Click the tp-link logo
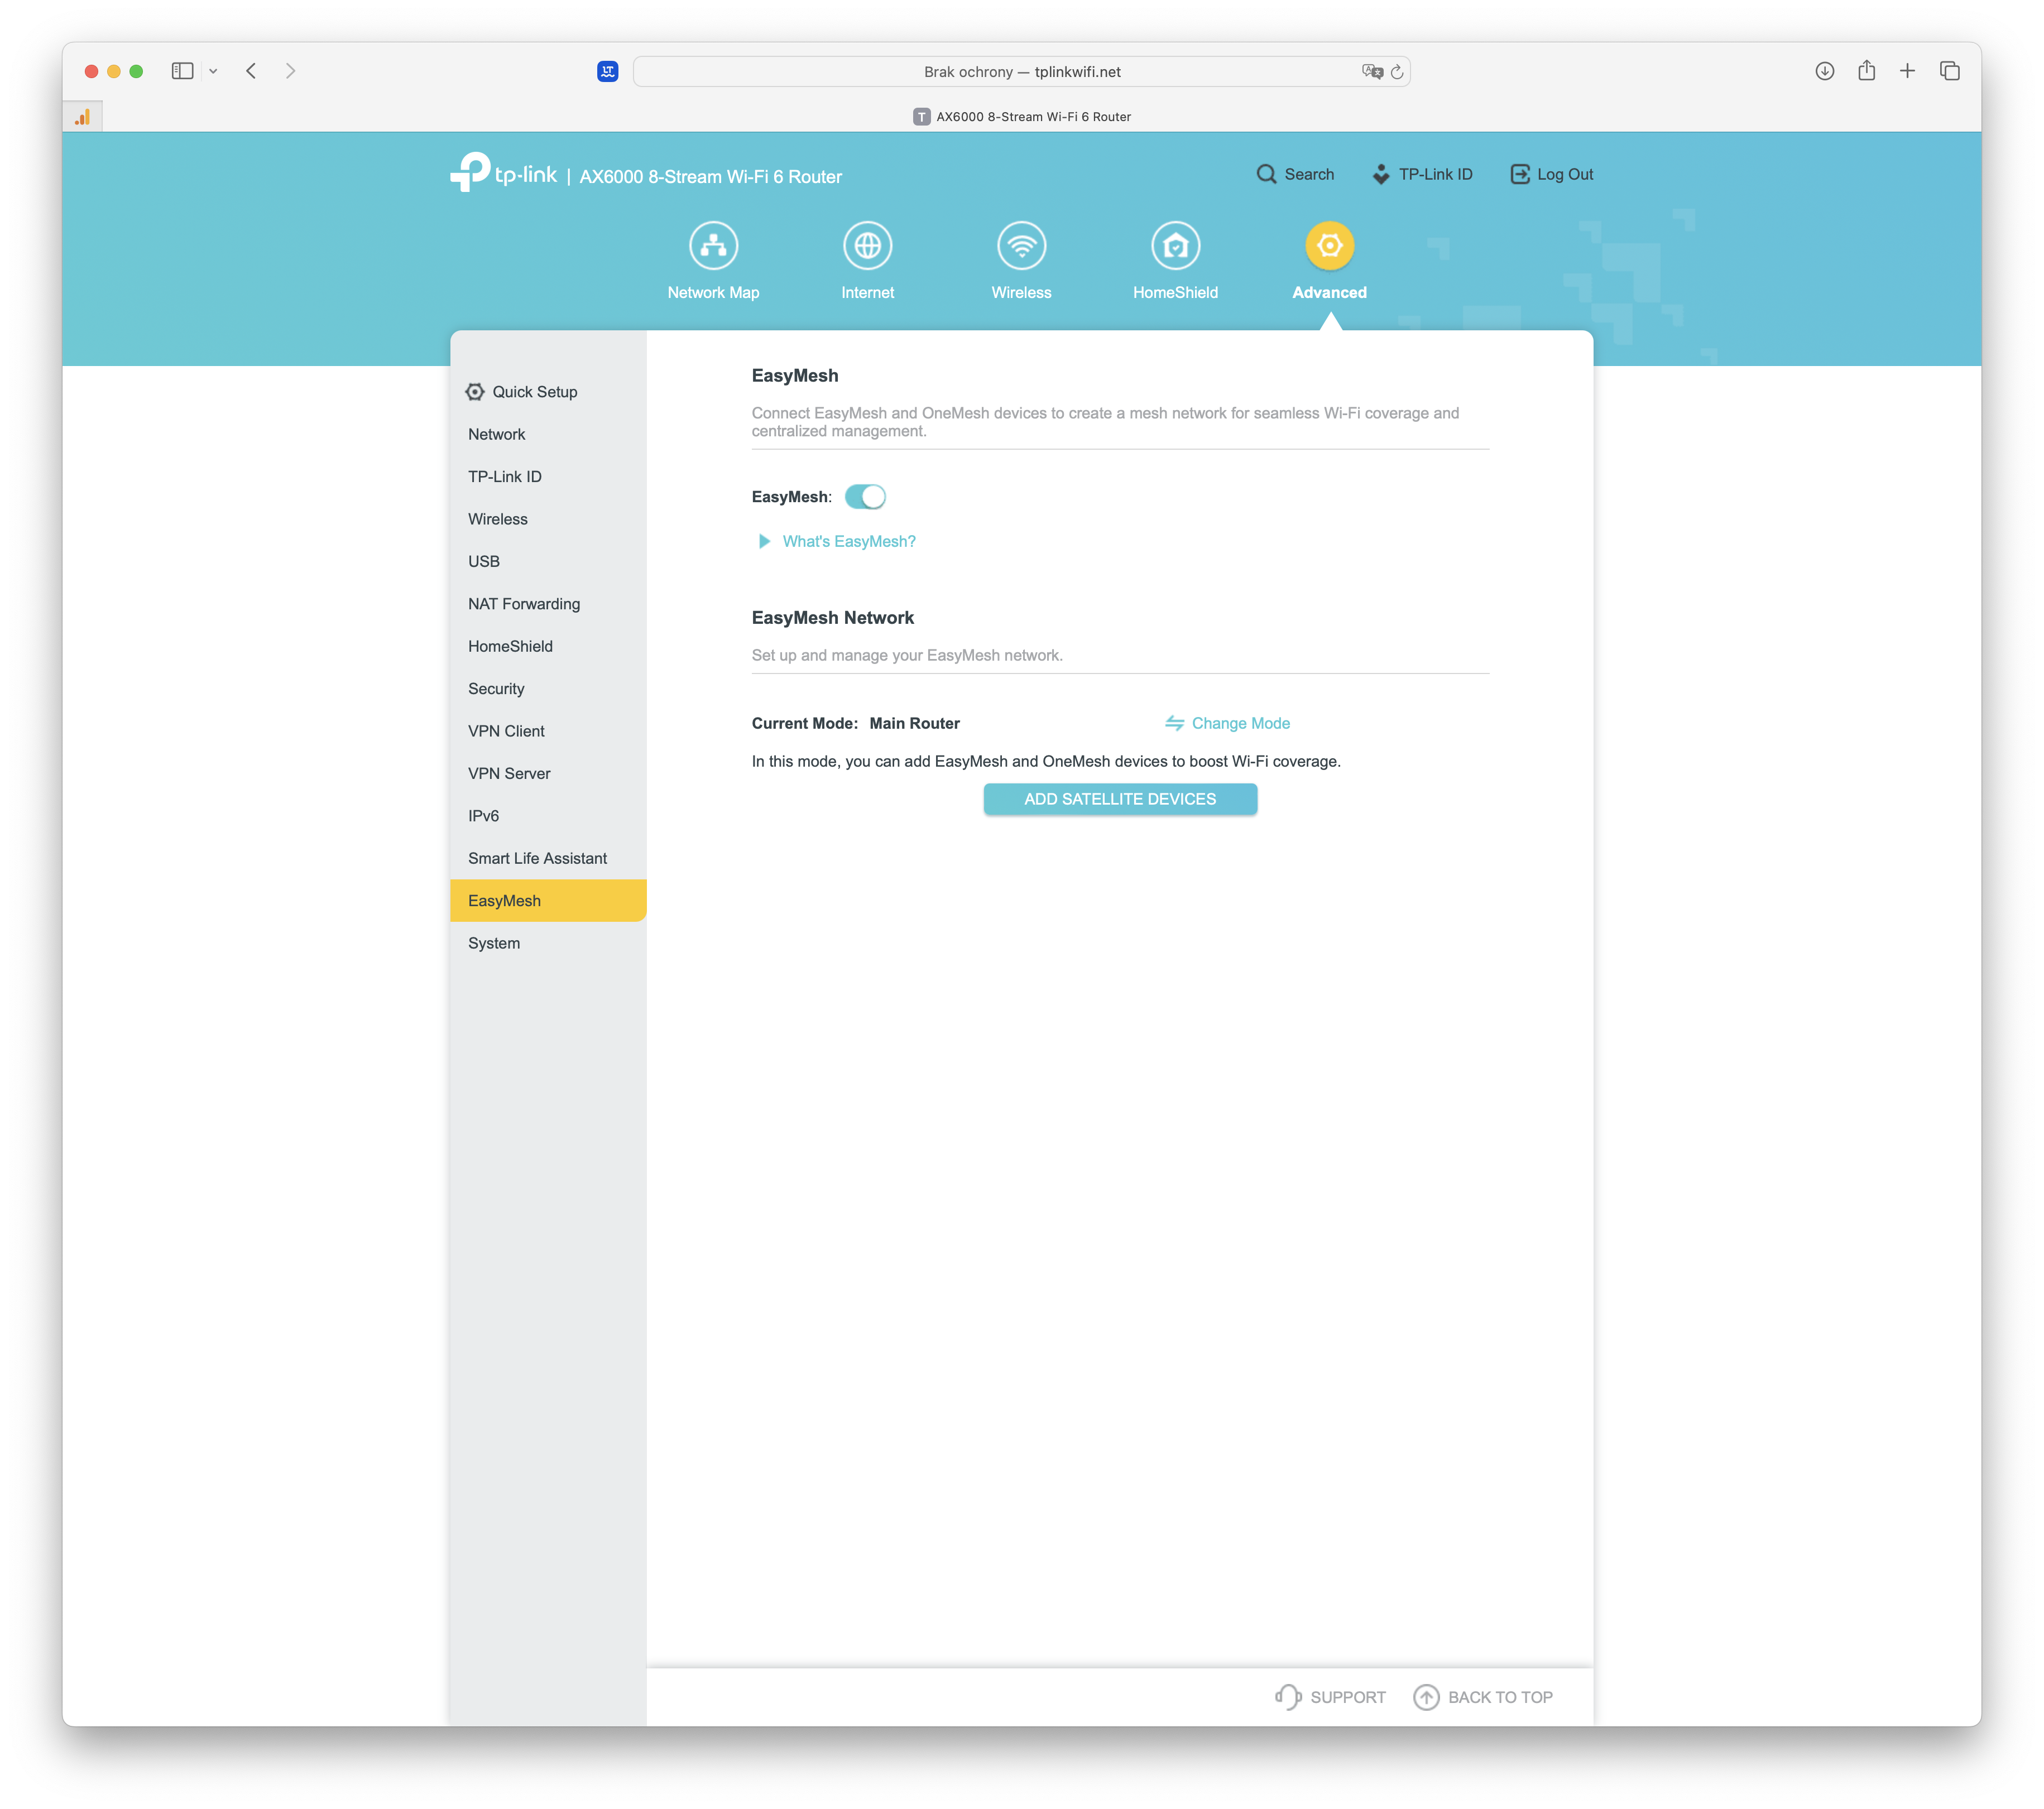Viewport: 2044px width, 1809px height. (x=503, y=173)
